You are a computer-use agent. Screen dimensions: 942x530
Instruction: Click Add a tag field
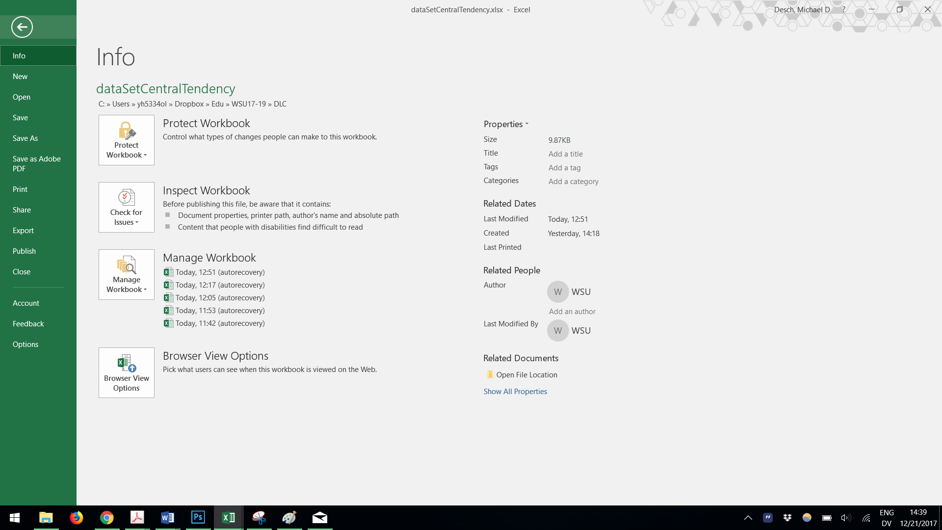point(564,168)
